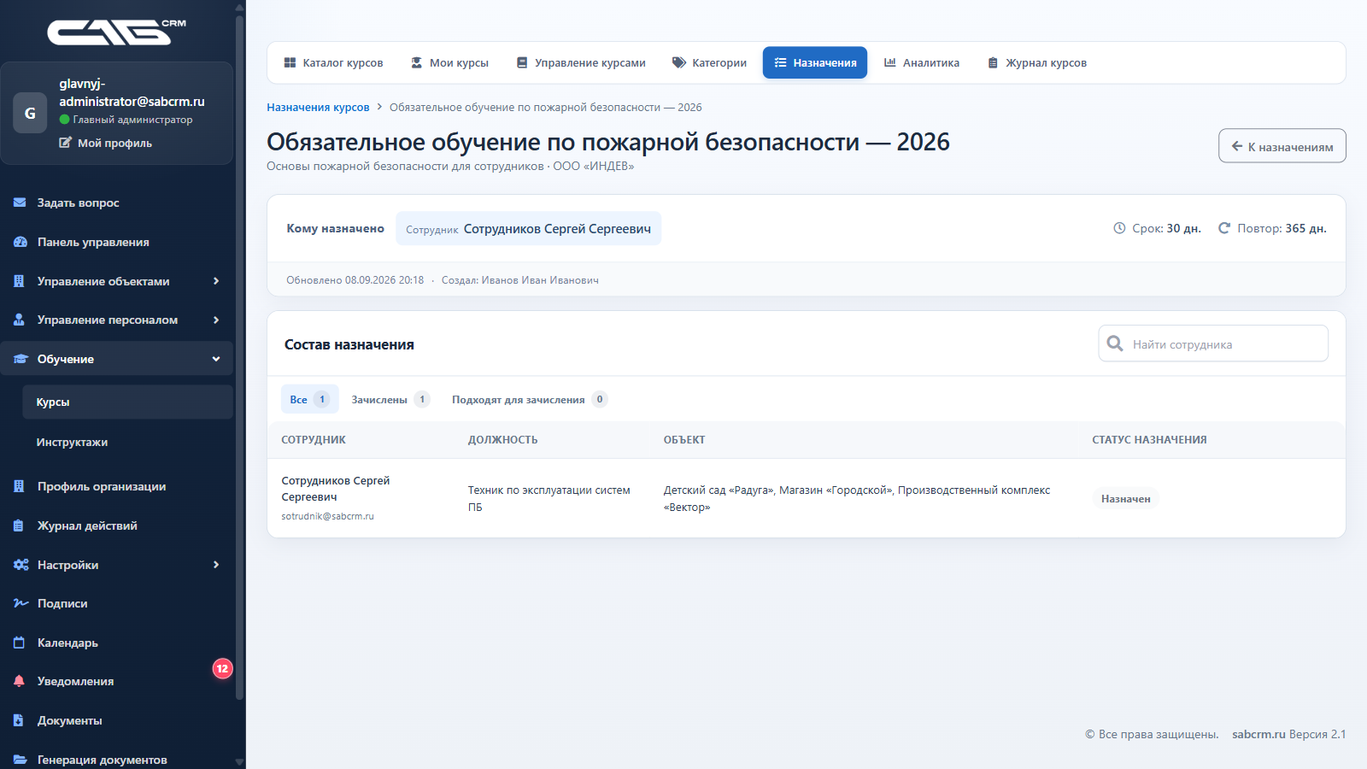Screen dimensions: 1367x769
Task: Open the Каталог курсов tab
Action: [x=333, y=62]
